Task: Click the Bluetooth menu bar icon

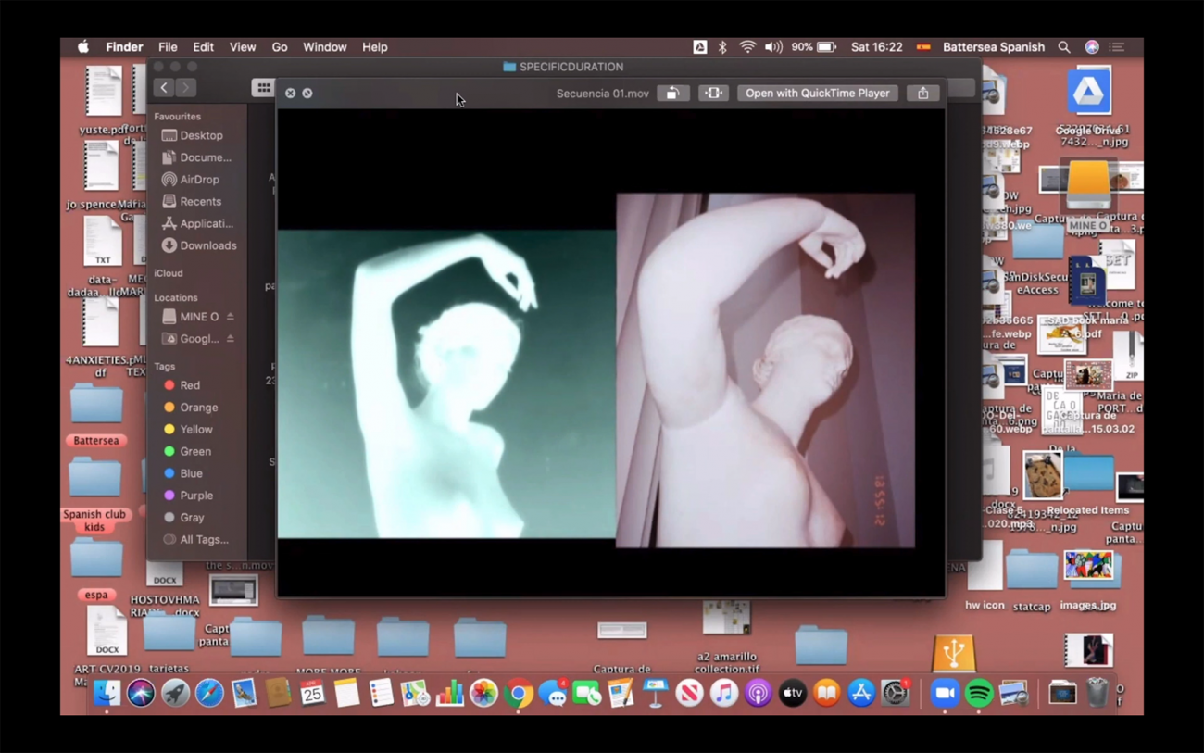Action: (x=722, y=47)
